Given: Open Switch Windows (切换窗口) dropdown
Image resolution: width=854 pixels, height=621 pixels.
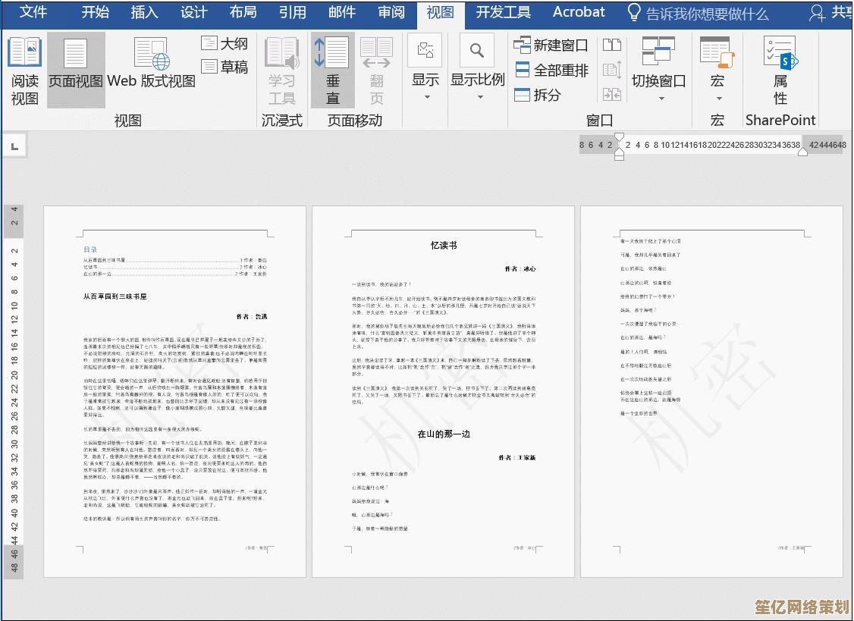Looking at the screenshot, I should point(658,70).
